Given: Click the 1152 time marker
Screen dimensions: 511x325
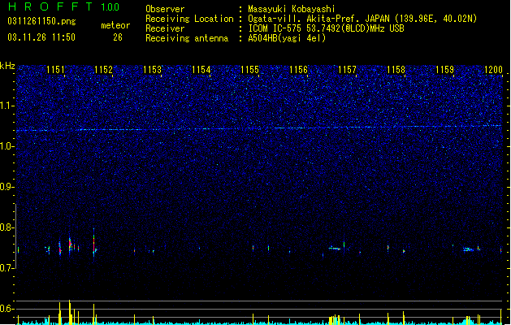Looking at the screenshot, I should click(103, 70).
